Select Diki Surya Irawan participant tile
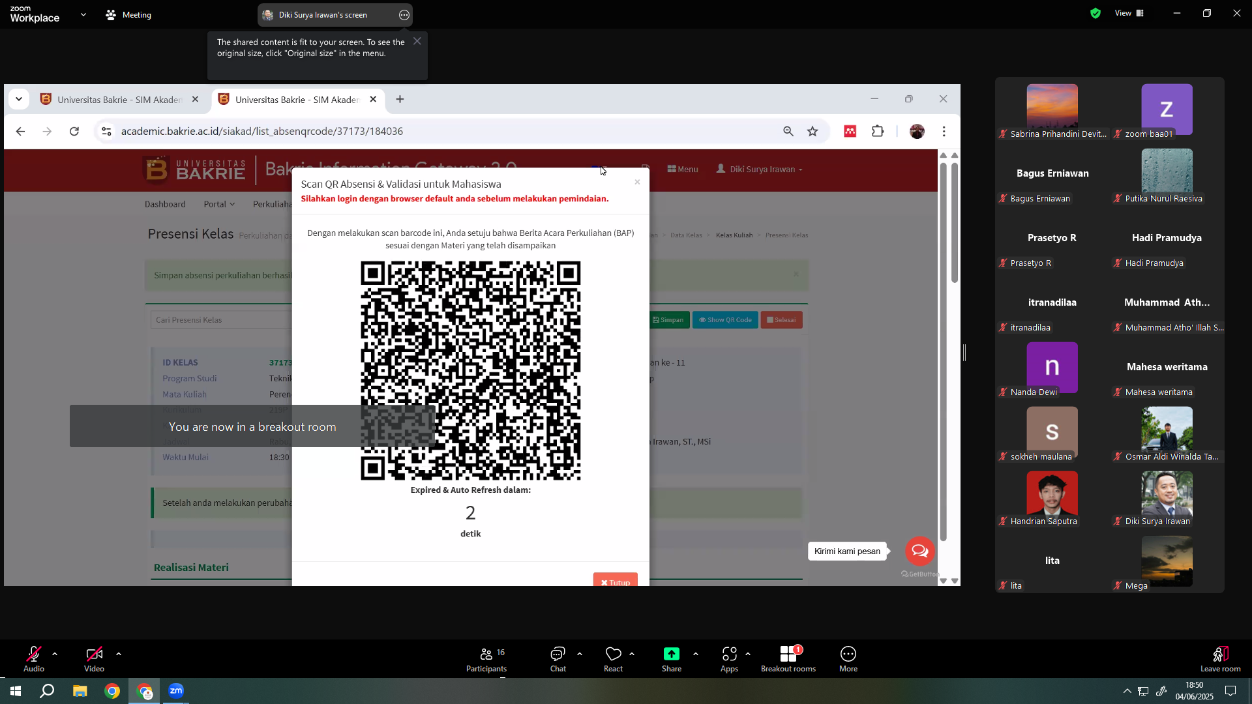 (x=1167, y=499)
